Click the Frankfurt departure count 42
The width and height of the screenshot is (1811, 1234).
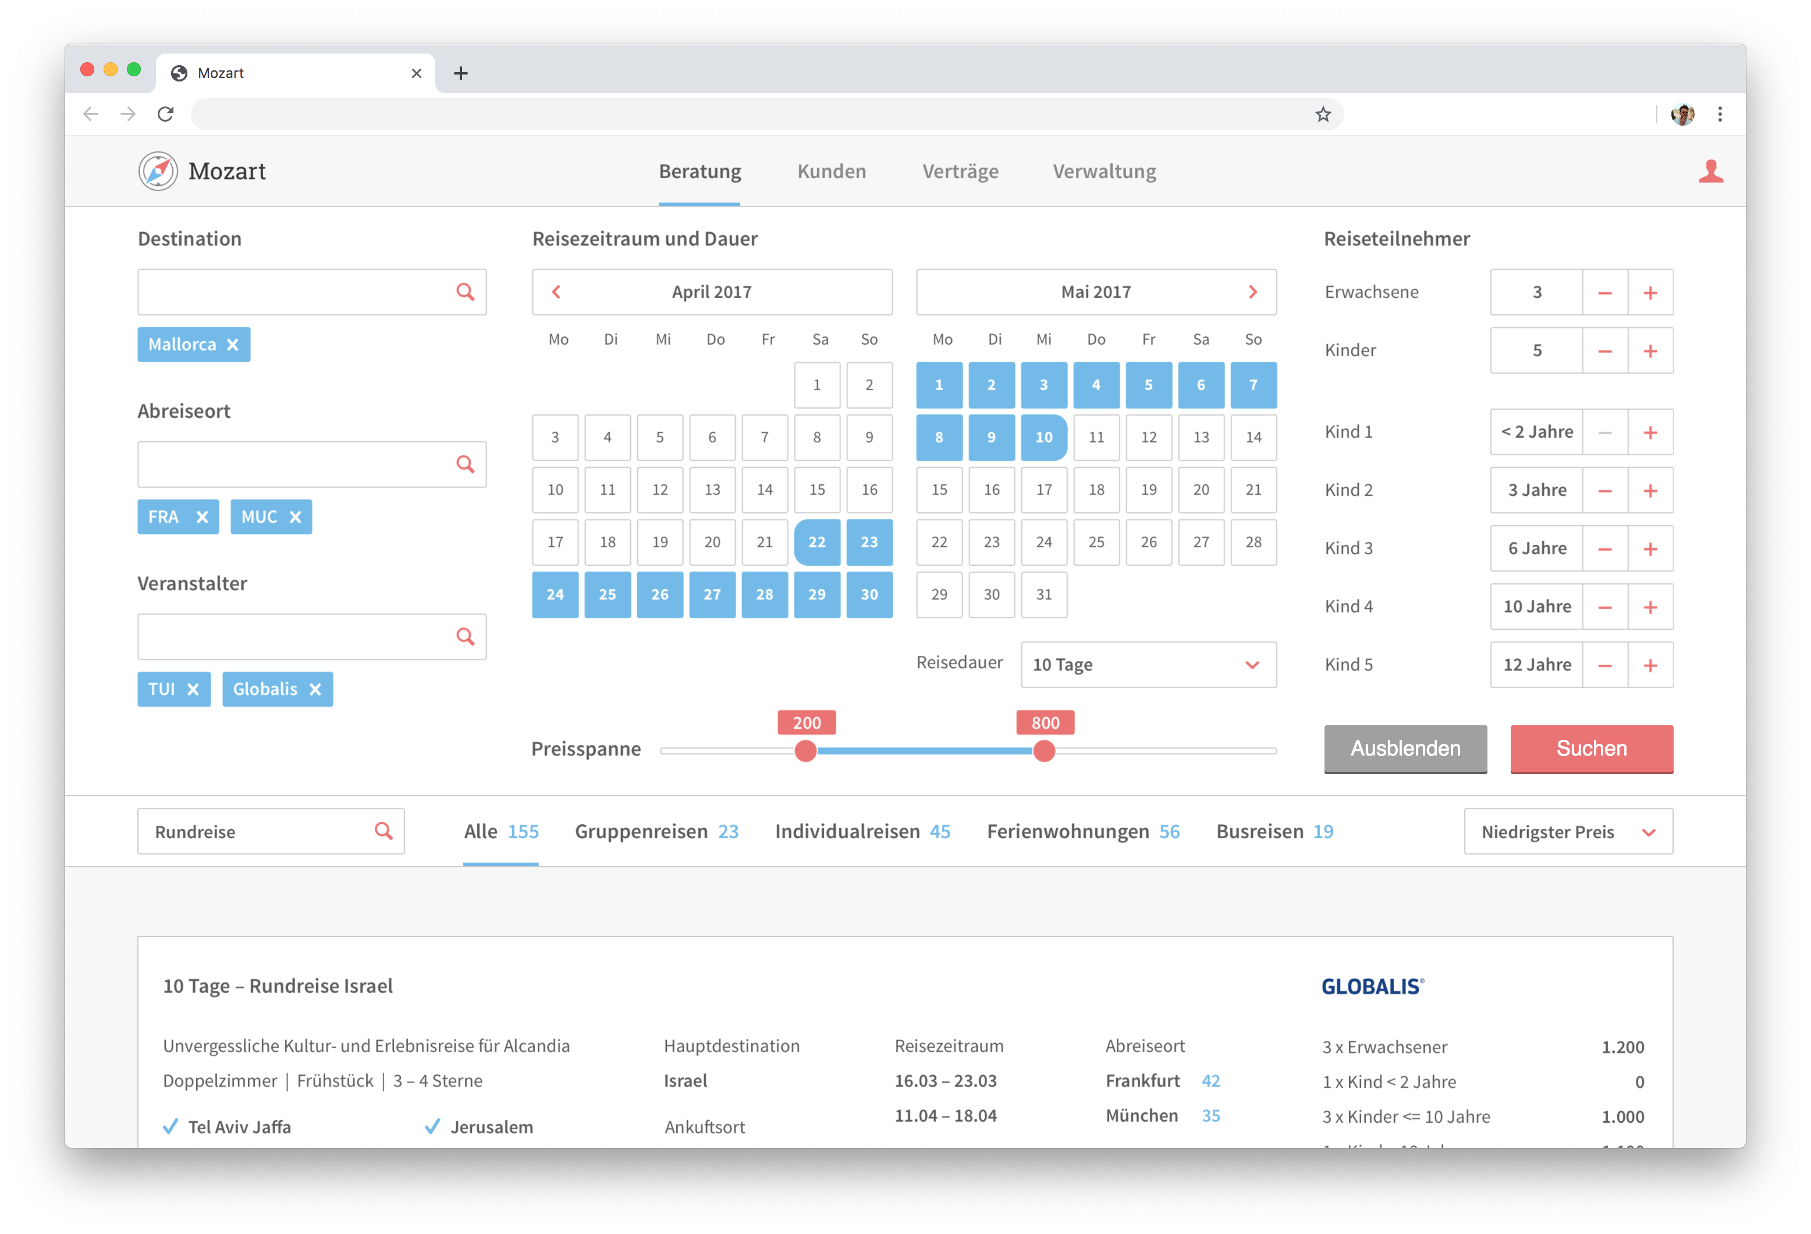pyautogui.click(x=1211, y=1081)
